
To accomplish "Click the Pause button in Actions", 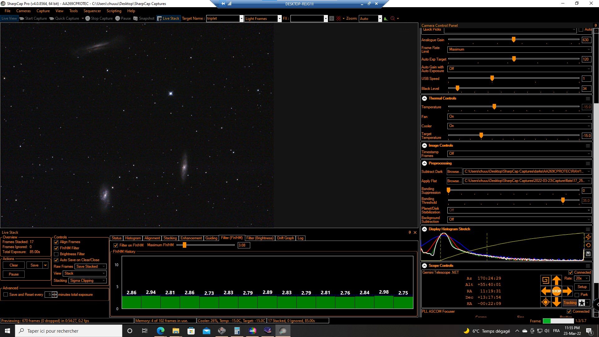I will coord(14,274).
